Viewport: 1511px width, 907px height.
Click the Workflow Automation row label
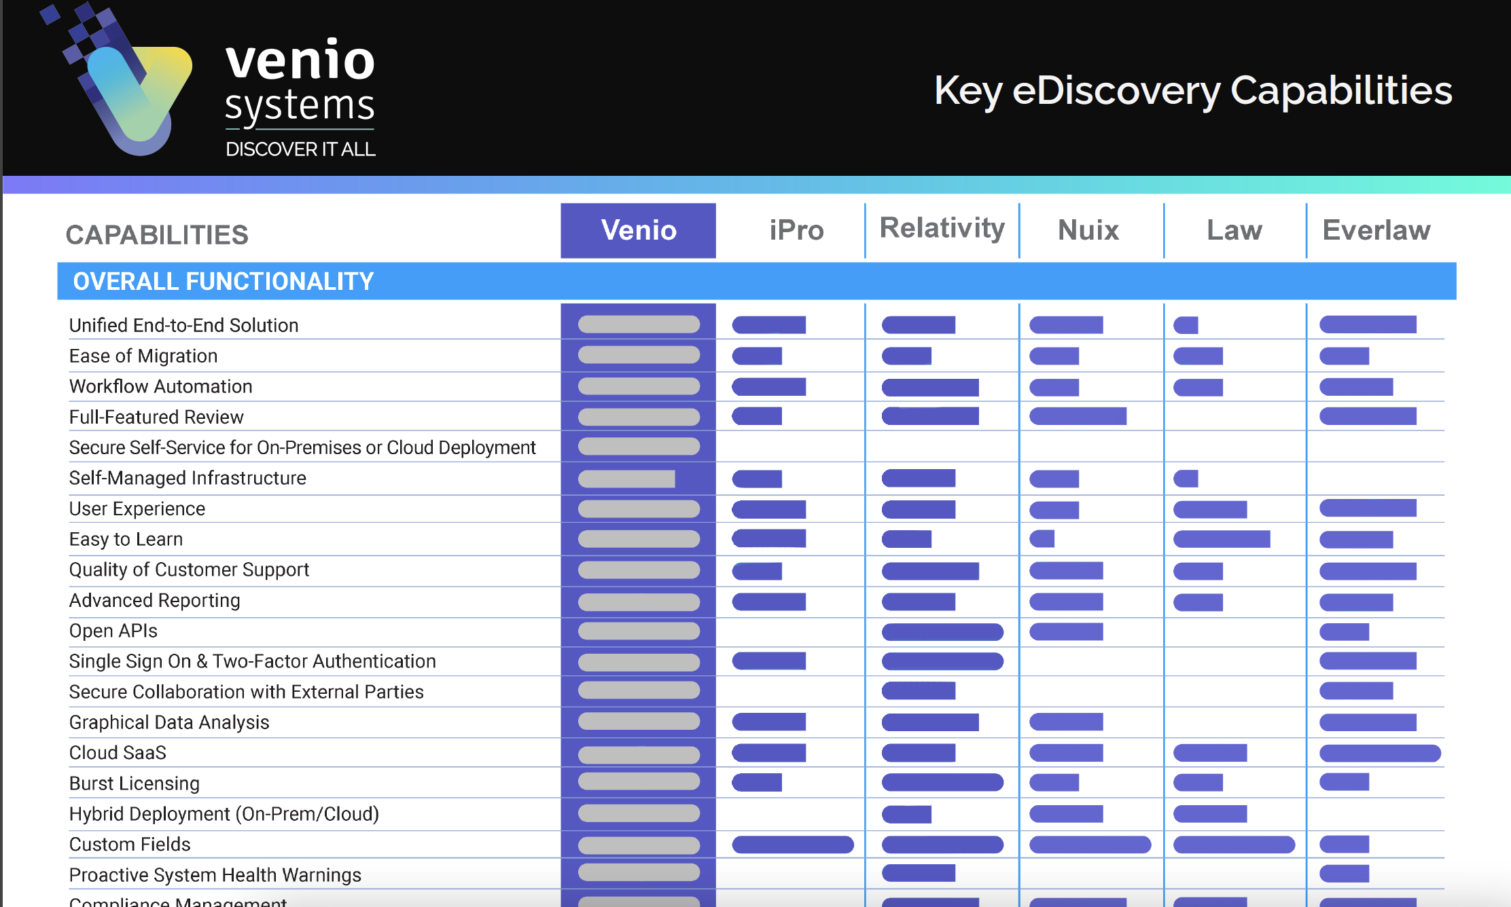click(x=160, y=386)
